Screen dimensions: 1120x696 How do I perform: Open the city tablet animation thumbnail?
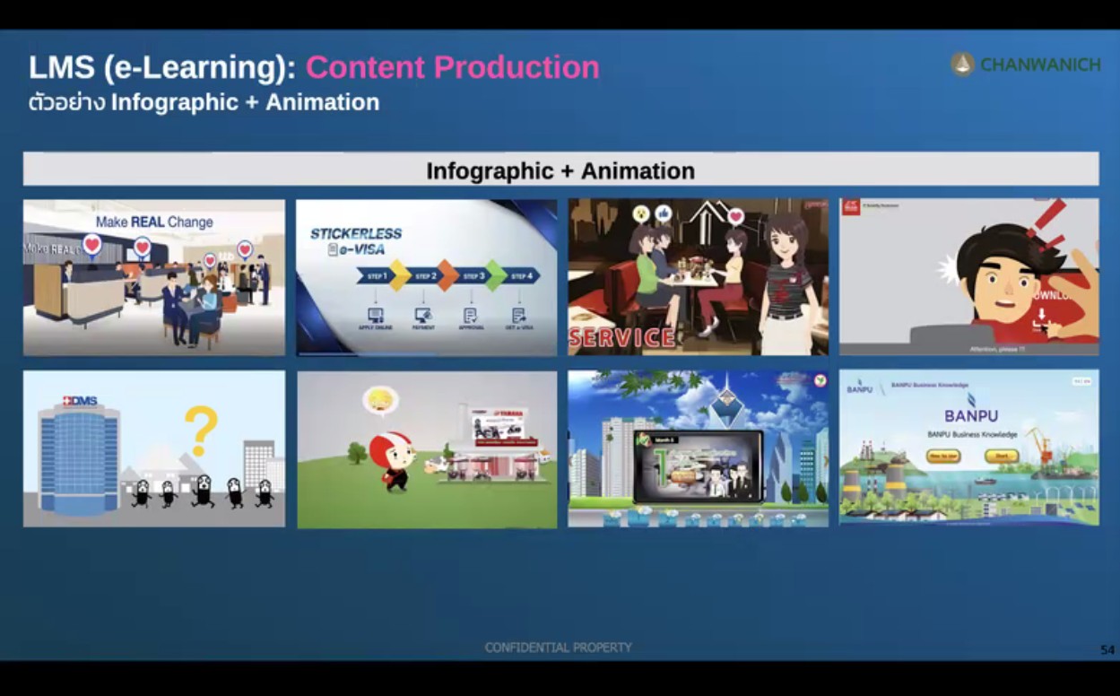(699, 448)
